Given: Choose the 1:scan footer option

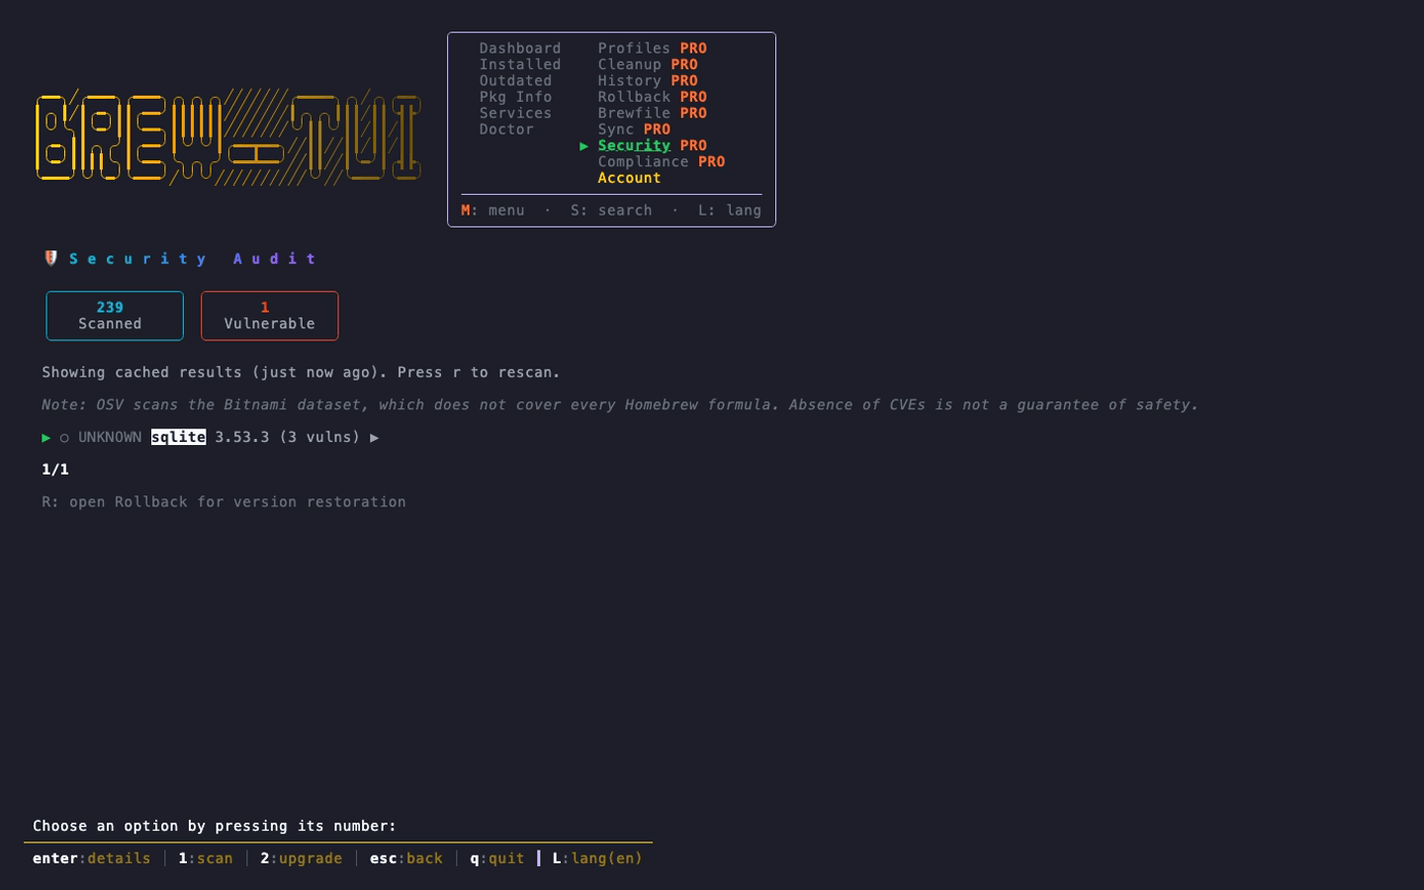Looking at the screenshot, I should coord(206,858).
